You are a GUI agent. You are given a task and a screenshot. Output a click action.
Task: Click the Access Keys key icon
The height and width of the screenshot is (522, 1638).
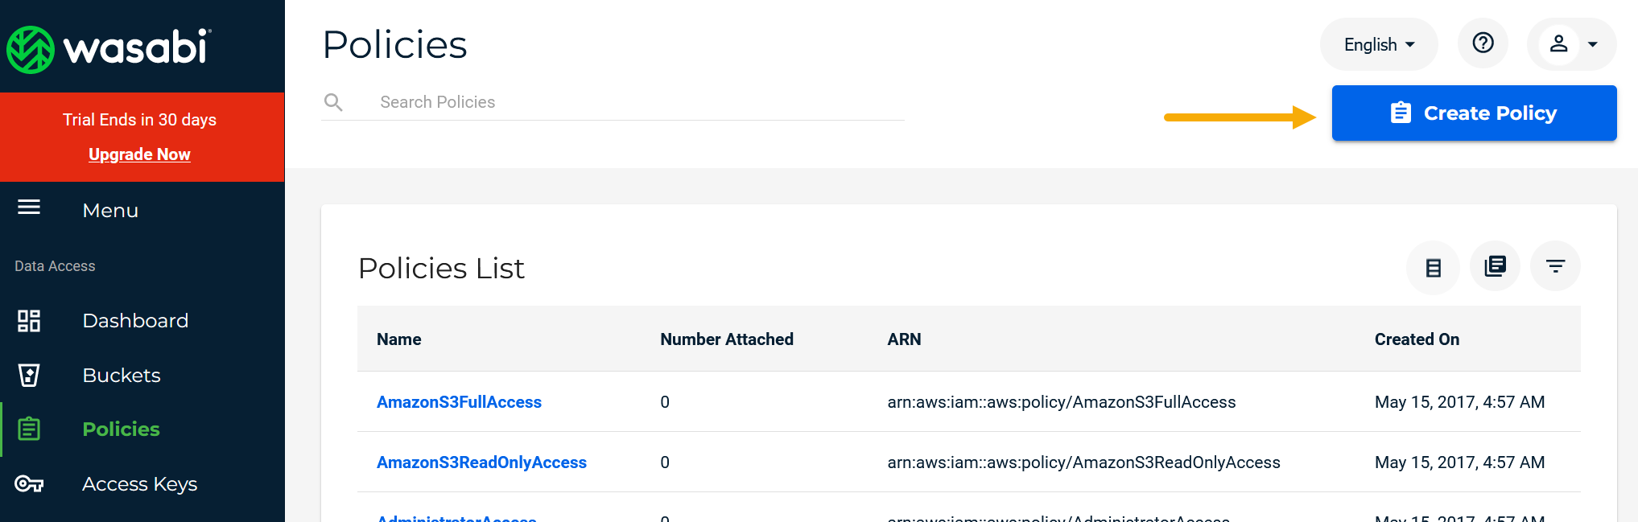29,483
